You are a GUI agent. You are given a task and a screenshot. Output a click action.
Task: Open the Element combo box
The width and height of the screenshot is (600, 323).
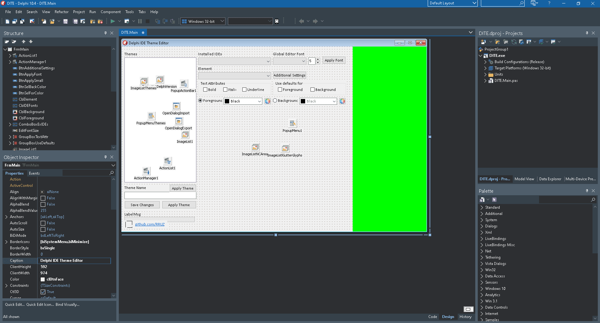234,76
